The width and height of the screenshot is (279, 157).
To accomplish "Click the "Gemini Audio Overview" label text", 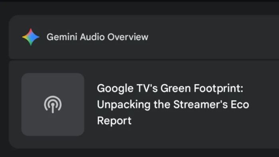I will pyautogui.click(x=97, y=37).
